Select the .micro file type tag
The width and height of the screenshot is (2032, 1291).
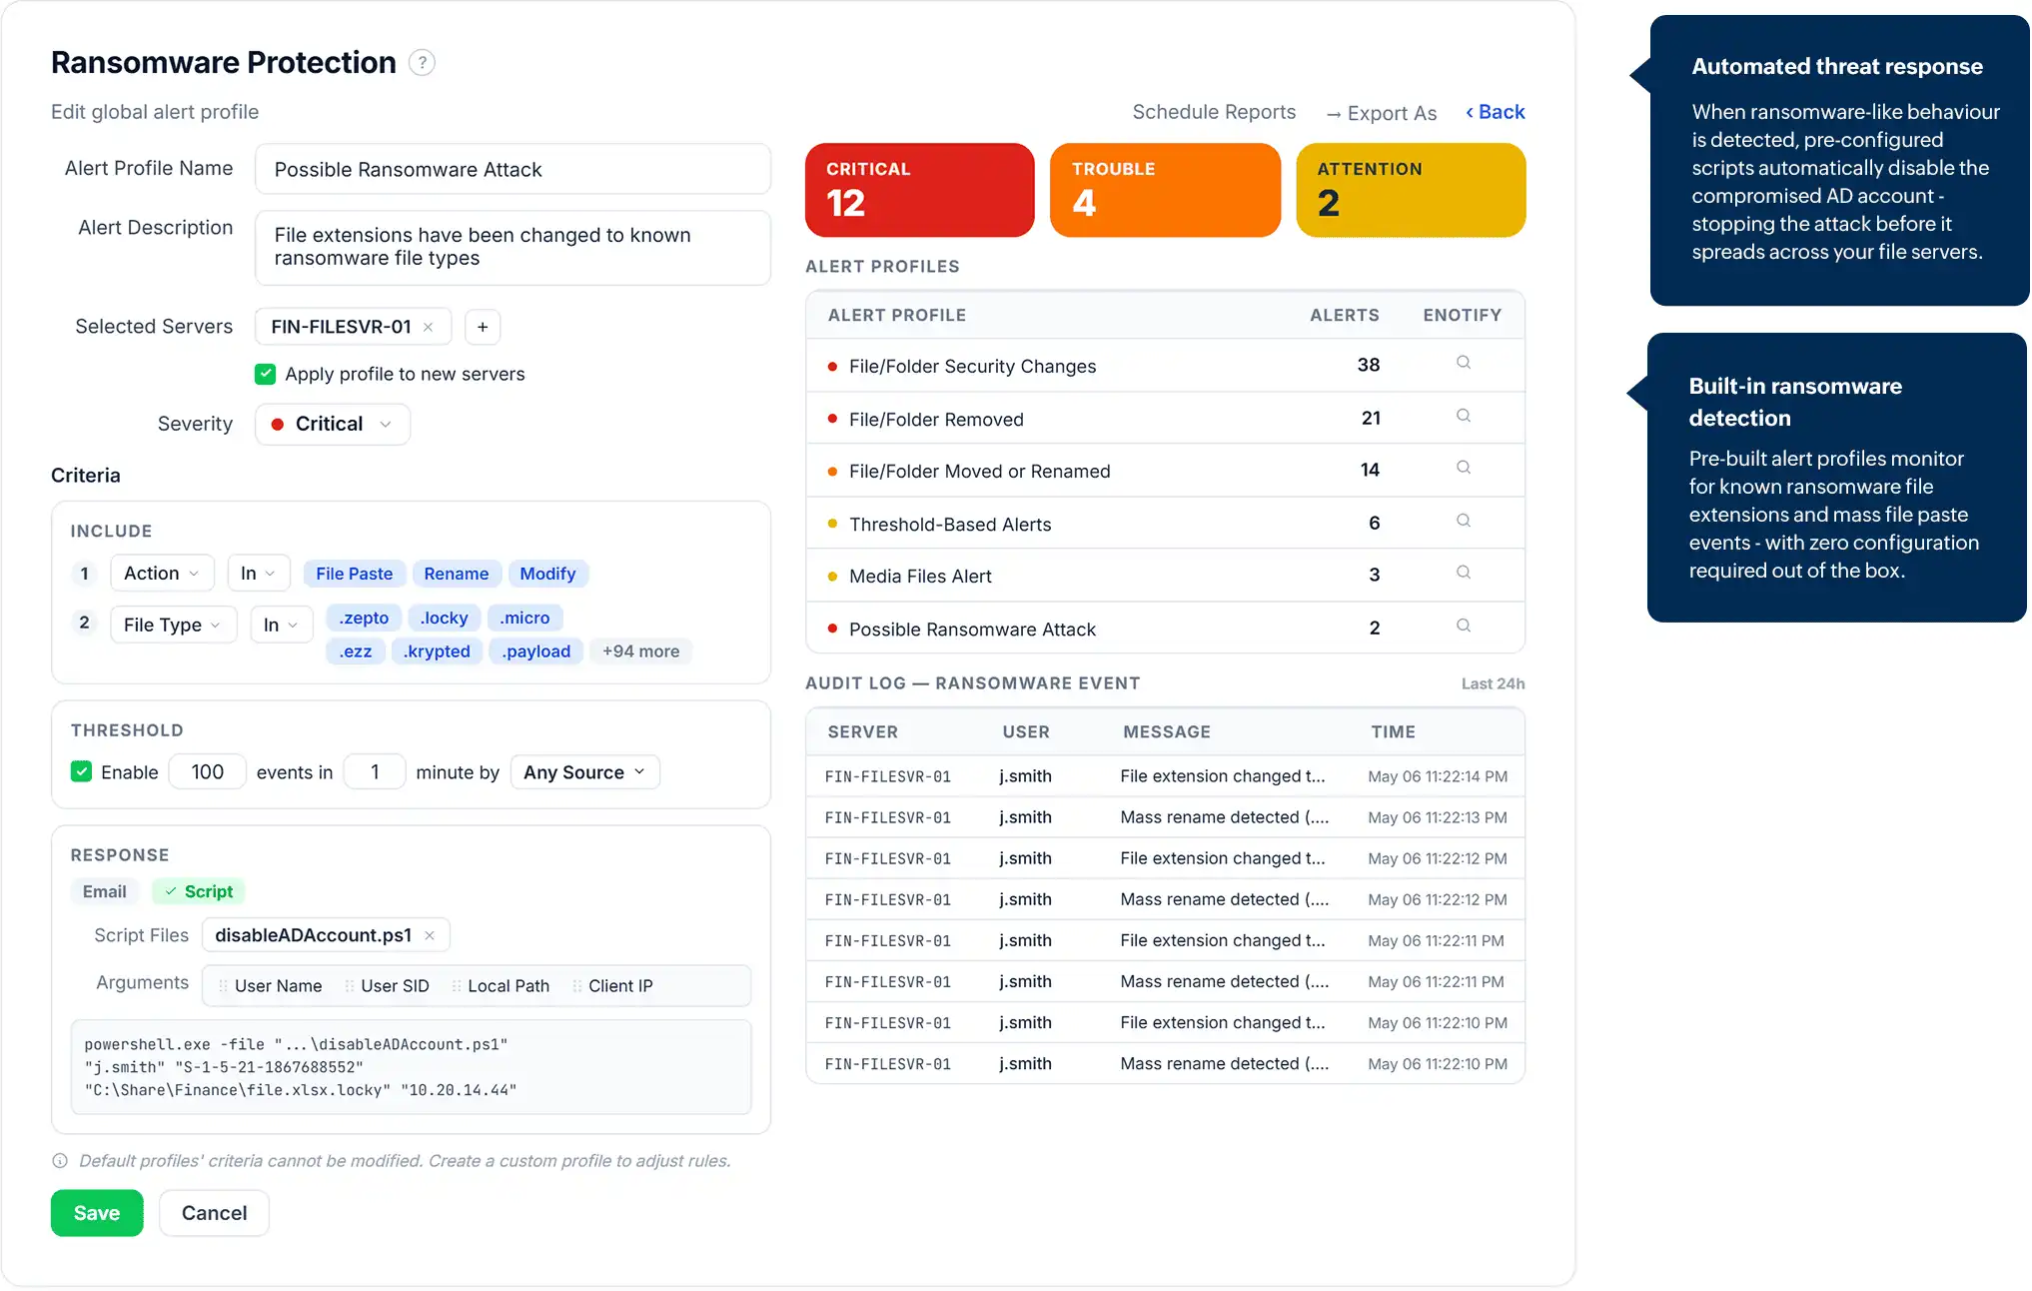[x=524, y=618]
